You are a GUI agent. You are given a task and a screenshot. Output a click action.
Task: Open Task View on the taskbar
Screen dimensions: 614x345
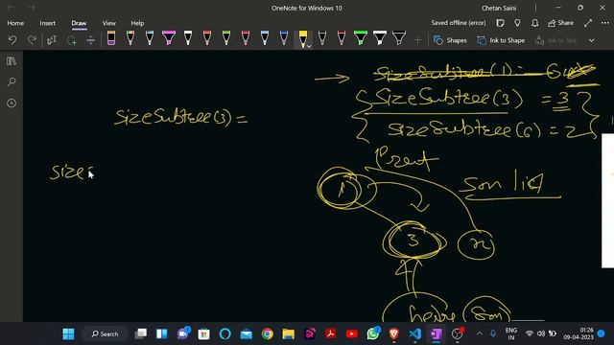click(x=141, y=333)
